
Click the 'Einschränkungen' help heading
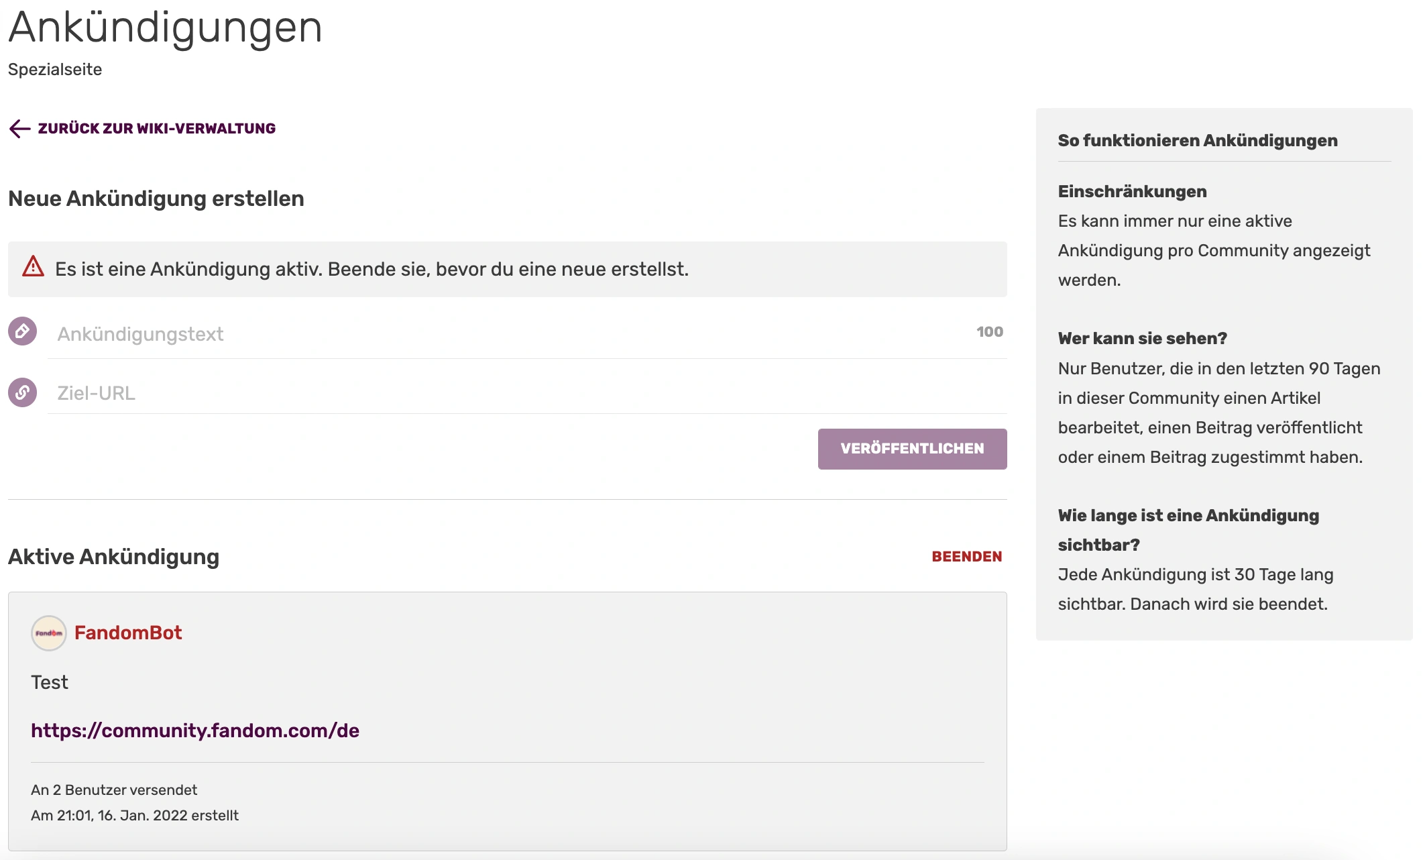tap(1132, 192)
